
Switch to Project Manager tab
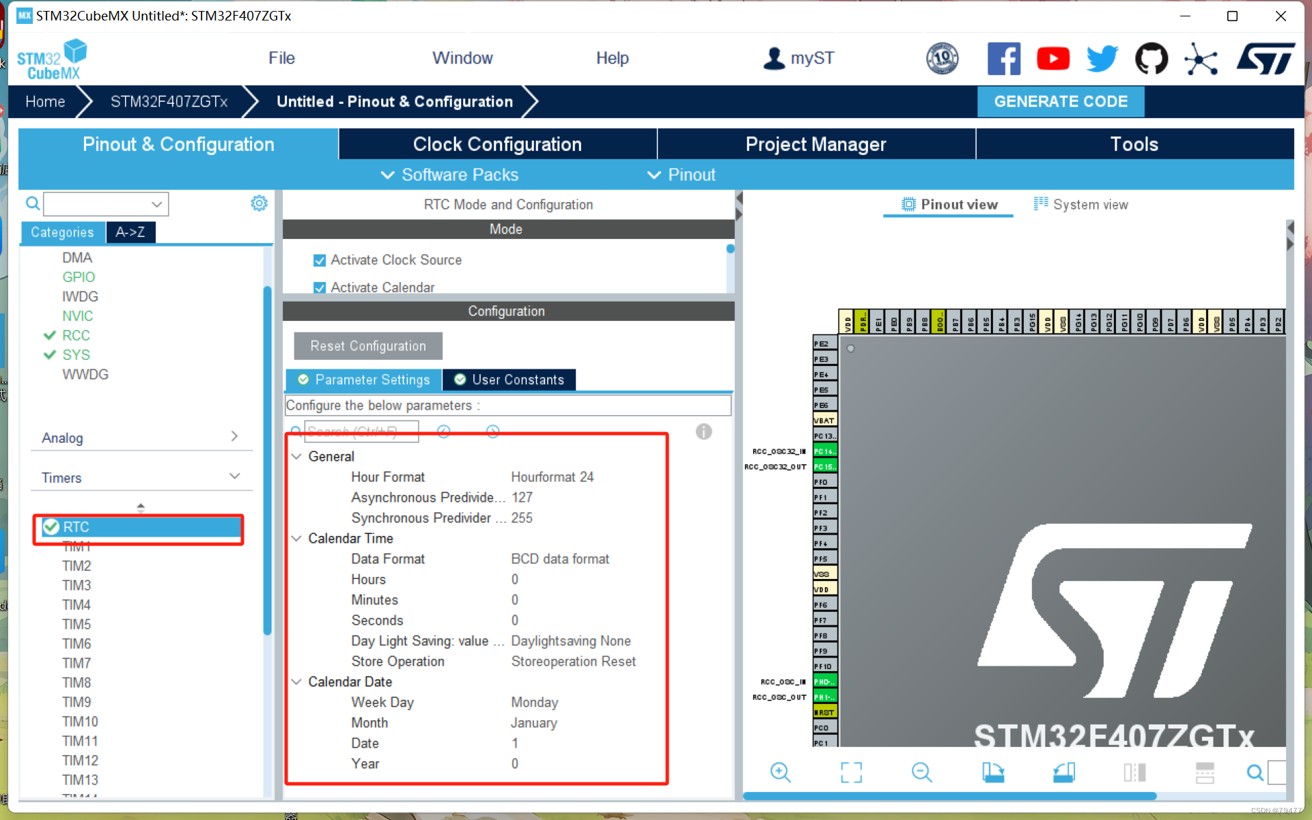[x=816, y=144]
